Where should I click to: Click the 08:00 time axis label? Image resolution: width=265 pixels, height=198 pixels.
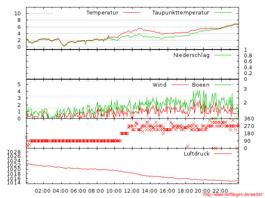click(x=96, y=191)
